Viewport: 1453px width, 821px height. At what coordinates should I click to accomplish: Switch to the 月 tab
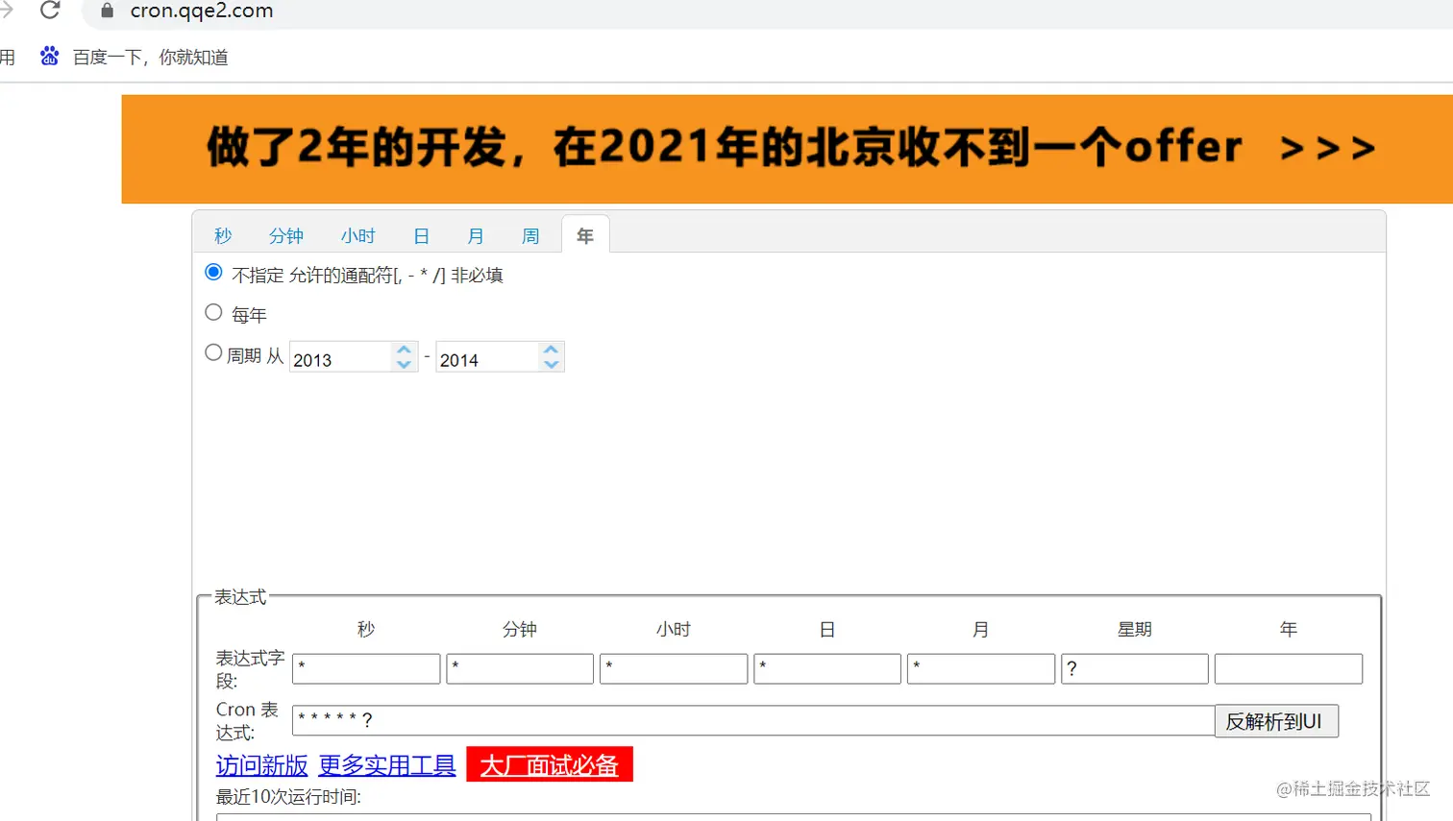point(476,236)
